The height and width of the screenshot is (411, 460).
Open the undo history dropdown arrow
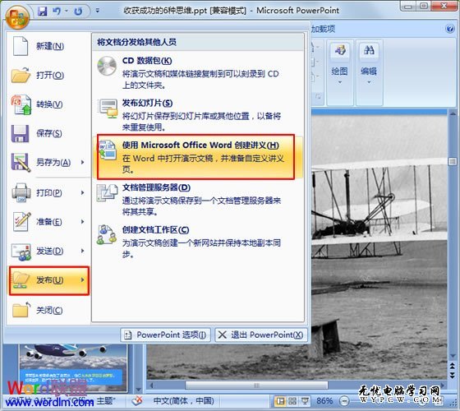[67, 12]
